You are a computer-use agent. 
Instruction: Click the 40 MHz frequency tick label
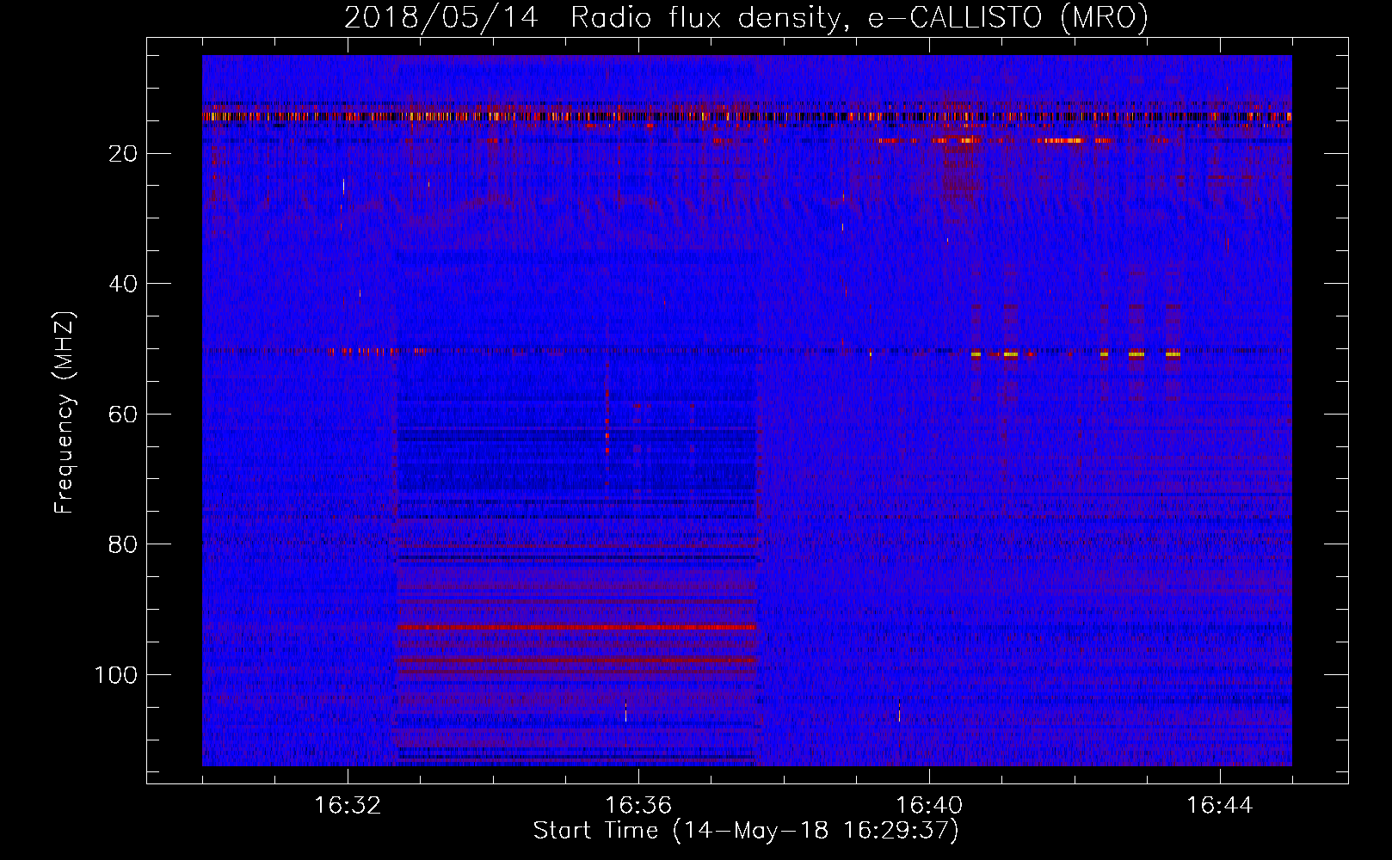click(x=123, y=284)
